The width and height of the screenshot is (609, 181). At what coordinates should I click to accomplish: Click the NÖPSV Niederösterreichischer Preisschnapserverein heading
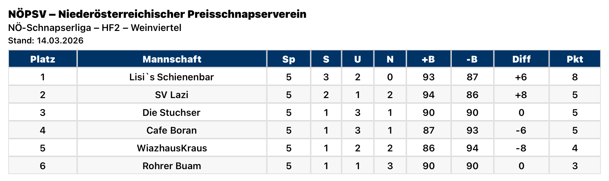[x=157, y=14]
